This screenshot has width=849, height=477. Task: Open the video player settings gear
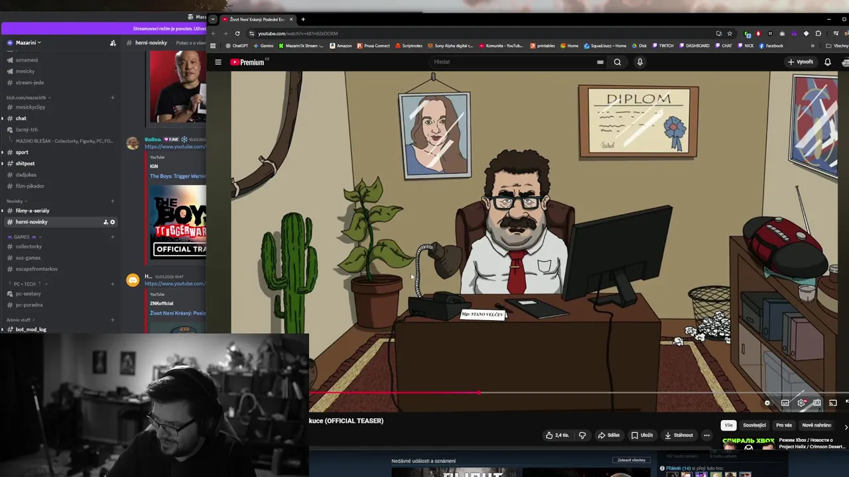pos(801,403)
